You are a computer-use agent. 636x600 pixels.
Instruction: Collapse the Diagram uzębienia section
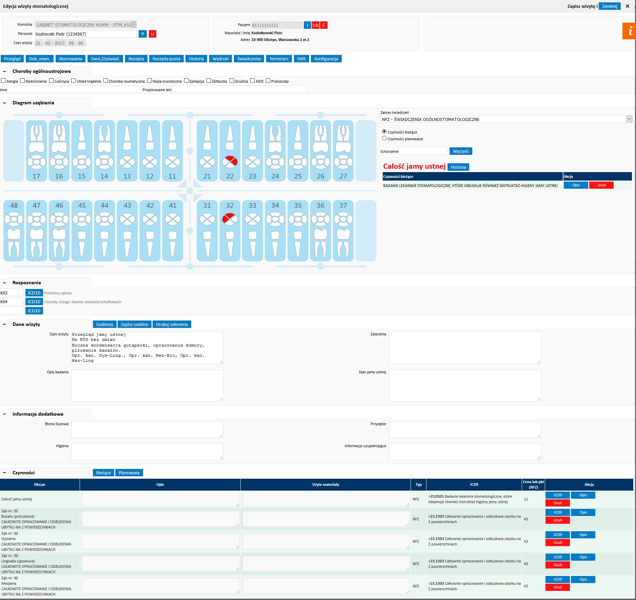(4, 103)
